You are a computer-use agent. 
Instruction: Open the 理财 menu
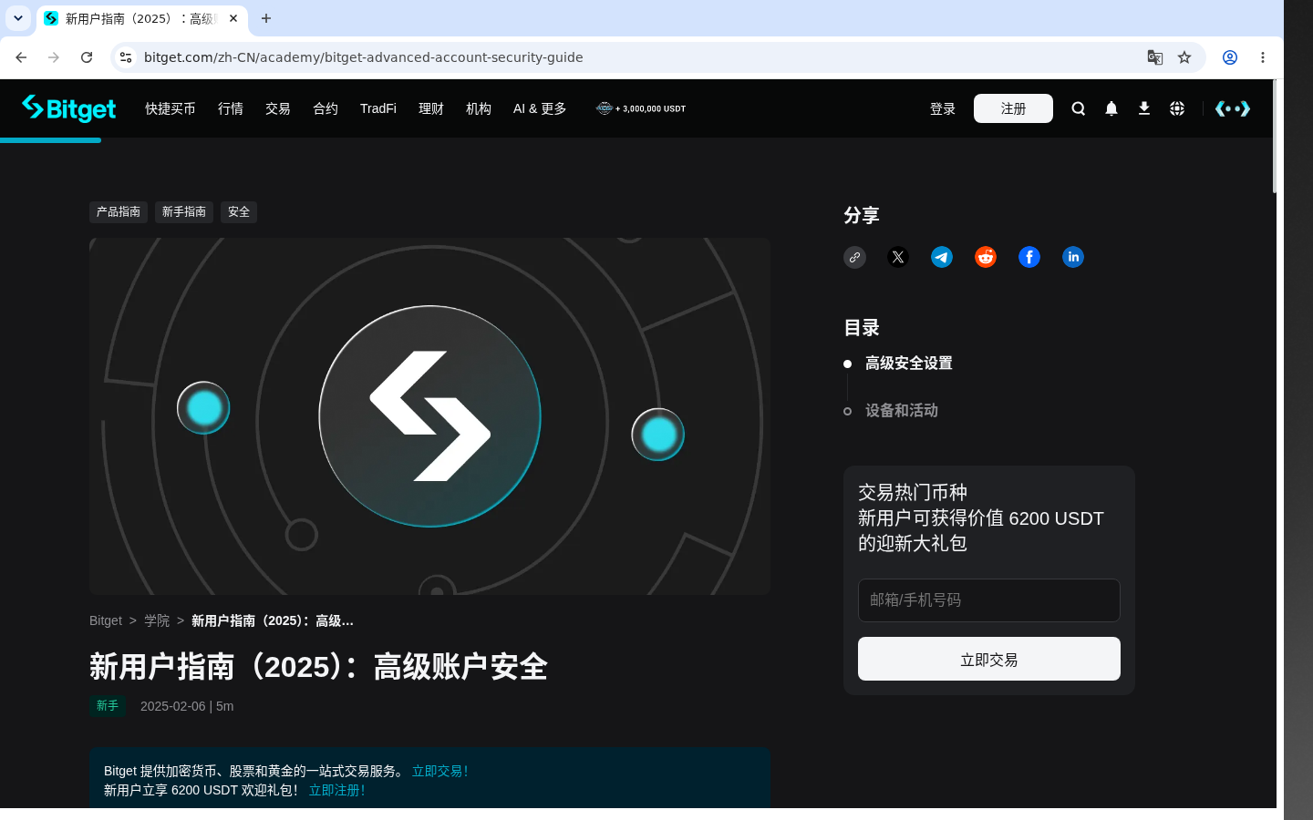tap(431, 108)
